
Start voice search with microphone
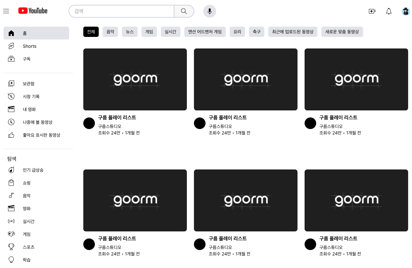click(x=210, y=11)
